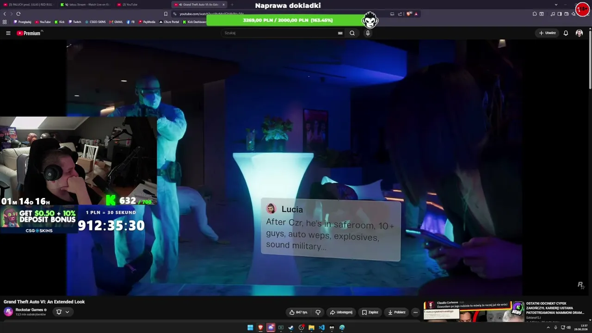
Task: Toggle notification bell for Rockstar Games
Action: tap(59, 312)
